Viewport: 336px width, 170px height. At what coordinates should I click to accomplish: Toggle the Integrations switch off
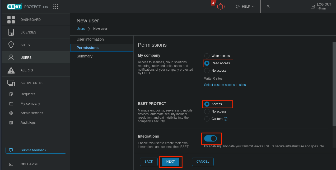pyautogui.click(x=211, y=138)
